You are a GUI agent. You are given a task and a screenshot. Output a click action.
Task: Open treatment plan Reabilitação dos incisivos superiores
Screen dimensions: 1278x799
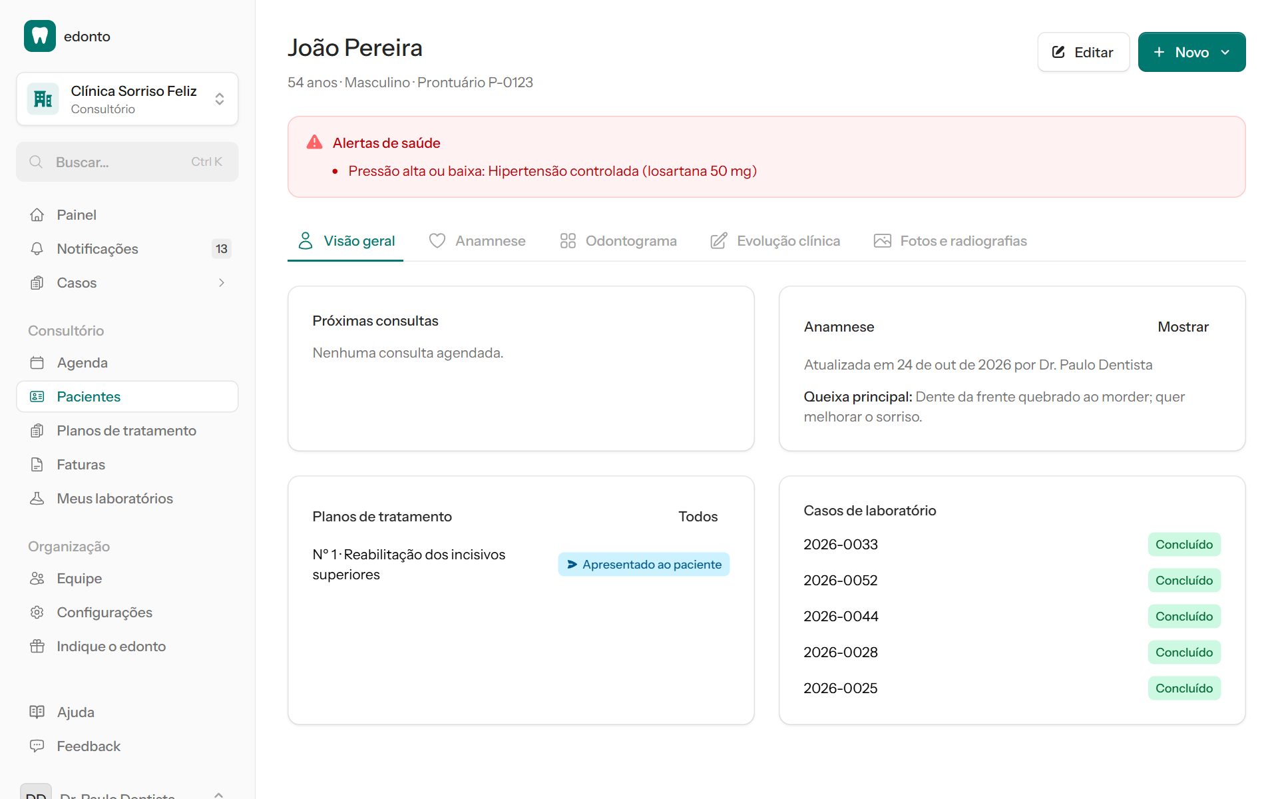(409, 565)
